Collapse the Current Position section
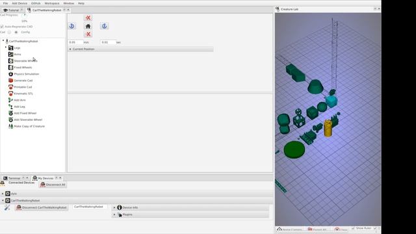The width and height of the screenshot is (416, 234). coord(70,49)
